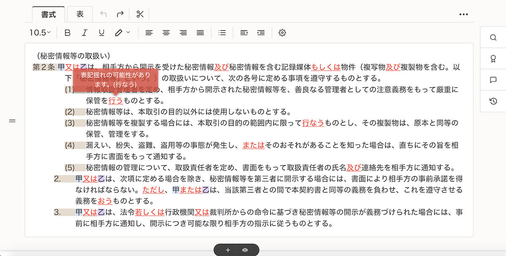Click list number (5)
The height and width of the screenshot is (256, 506).
point(70,167)
